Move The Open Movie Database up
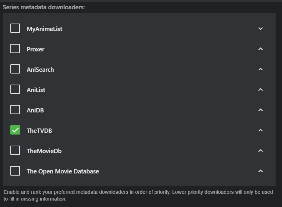Viewport: 282px width, 207px height. [261, 171]
